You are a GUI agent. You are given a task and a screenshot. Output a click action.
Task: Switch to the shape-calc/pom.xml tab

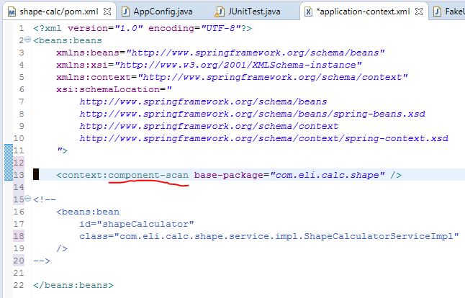tap(59, 12)
